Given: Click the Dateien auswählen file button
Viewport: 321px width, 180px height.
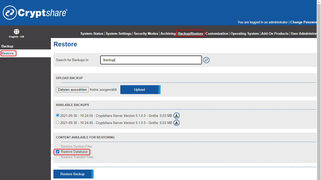Looking at the screenshot, I should [72, 89].
